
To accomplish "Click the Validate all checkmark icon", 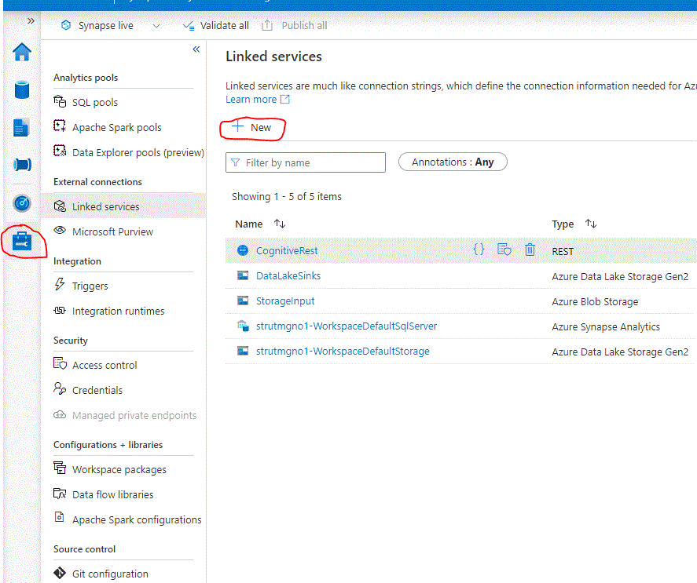I will click(189, 26).
